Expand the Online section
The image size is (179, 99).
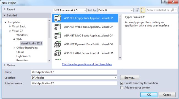(5, 65)
